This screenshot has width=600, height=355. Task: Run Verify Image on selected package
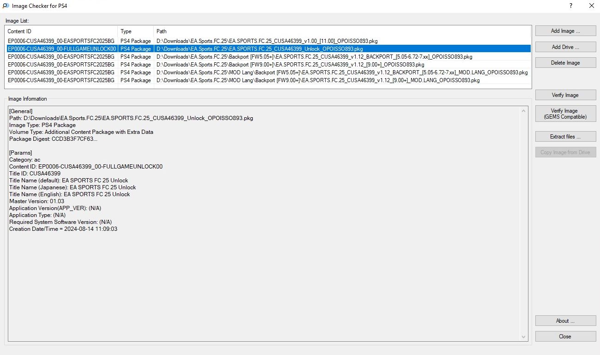(565, 95)
